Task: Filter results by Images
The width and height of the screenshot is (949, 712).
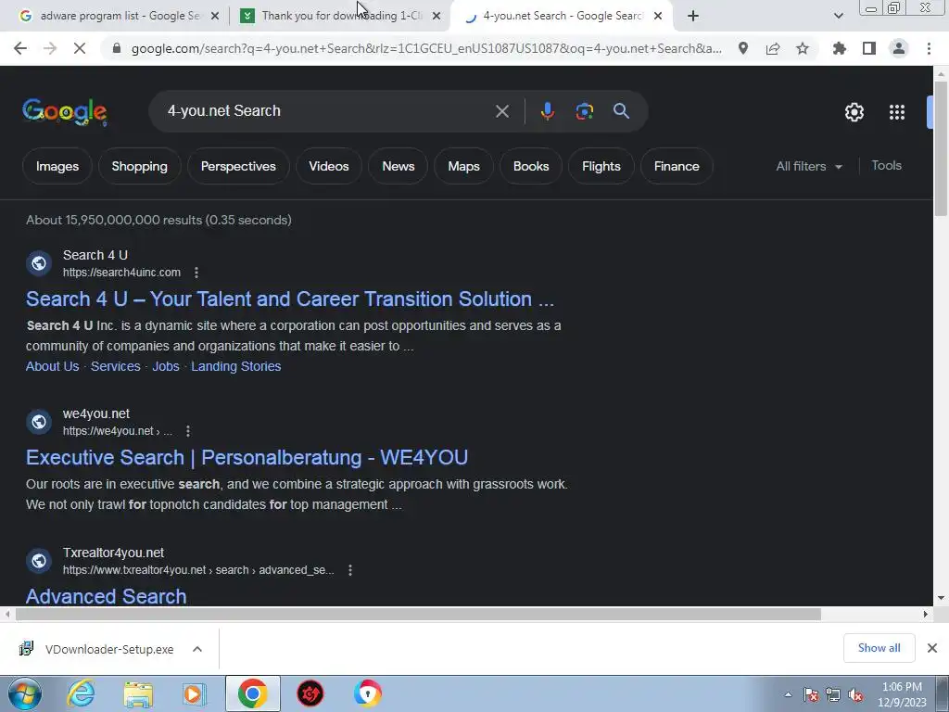Action: point(57,166)
